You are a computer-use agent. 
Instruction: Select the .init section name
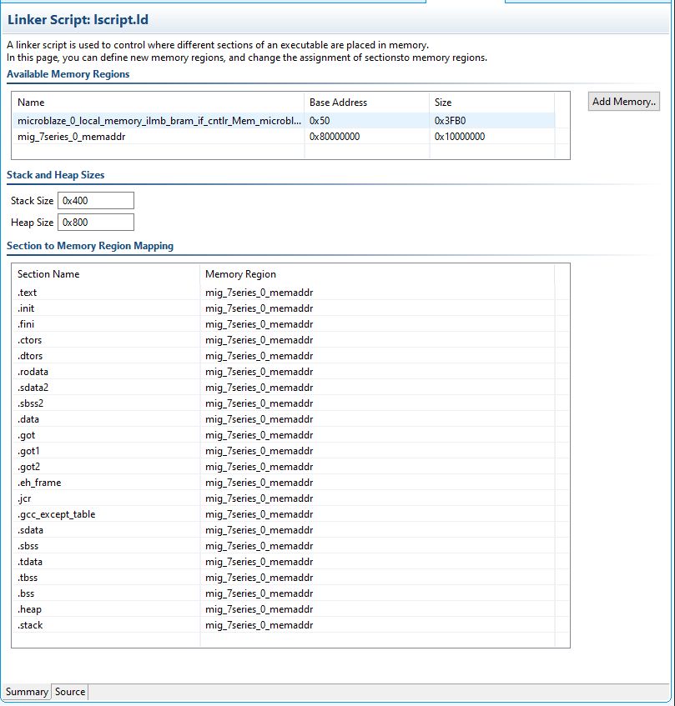(x=26, y=308)
